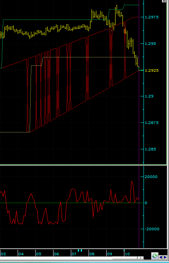Click the restore window button in the chart's top-right corner
The width and height of the screenshot is (169, 263).
point(165,1)
